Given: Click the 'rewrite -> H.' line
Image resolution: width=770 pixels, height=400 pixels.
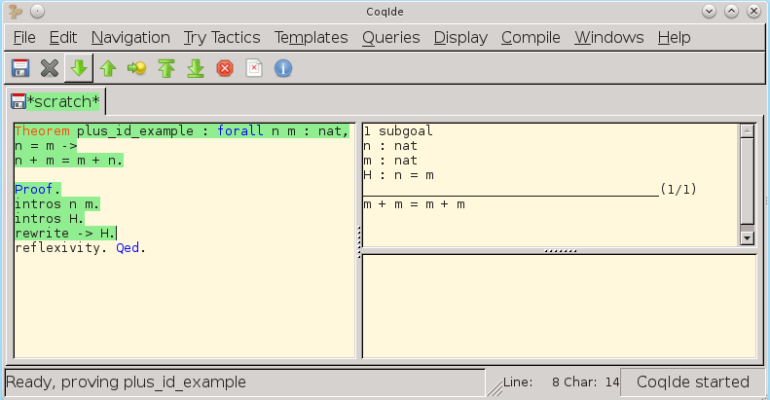Looking at the screenshot, I should click(x=65, y=234).
